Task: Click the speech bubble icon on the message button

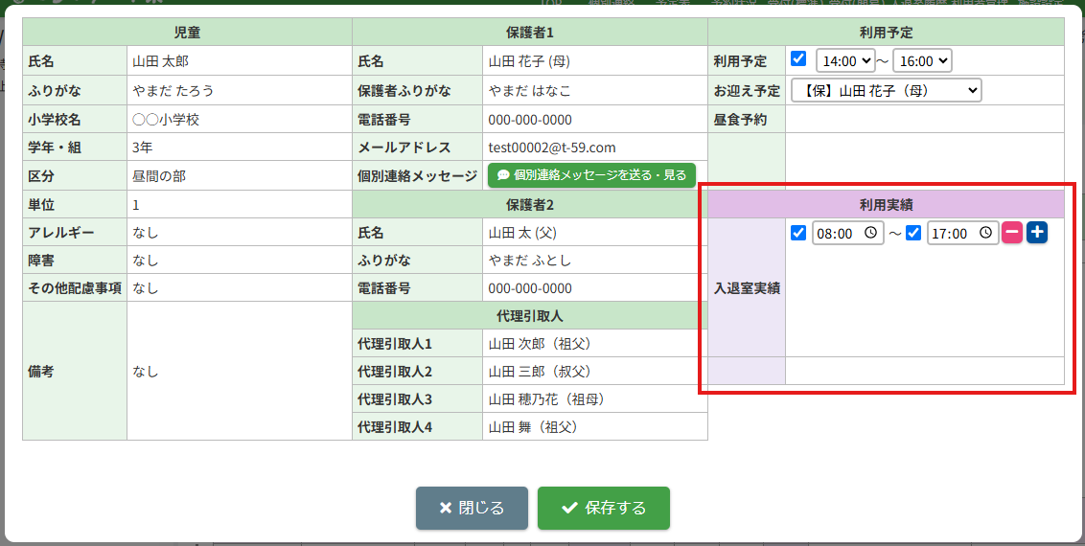Action: pos(503,175)
